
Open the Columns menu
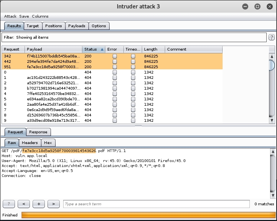(x=40, y=16)
